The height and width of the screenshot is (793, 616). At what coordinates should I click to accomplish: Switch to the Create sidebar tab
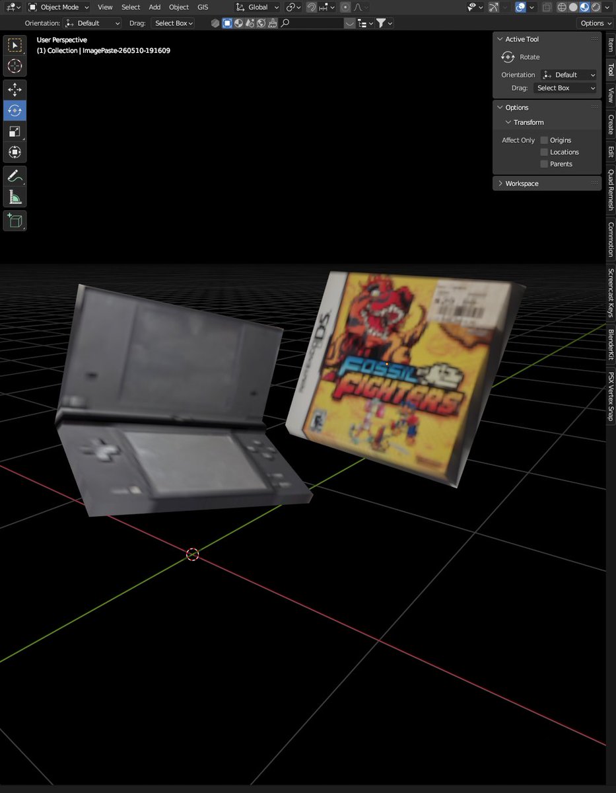coord(611,124)
